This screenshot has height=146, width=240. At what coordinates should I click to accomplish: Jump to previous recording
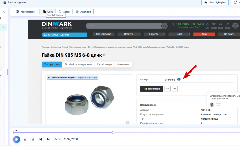40,139
